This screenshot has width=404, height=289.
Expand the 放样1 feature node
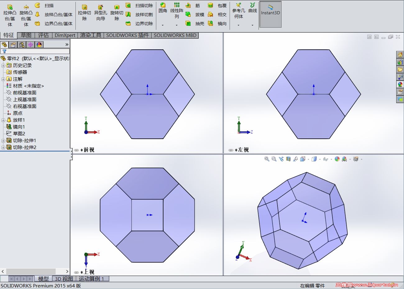tap(3, 120)
